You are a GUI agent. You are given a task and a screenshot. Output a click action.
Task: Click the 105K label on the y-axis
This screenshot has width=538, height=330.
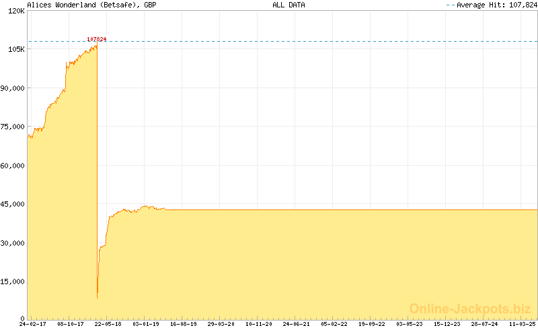pyautogui.click(x=15, y=49)
